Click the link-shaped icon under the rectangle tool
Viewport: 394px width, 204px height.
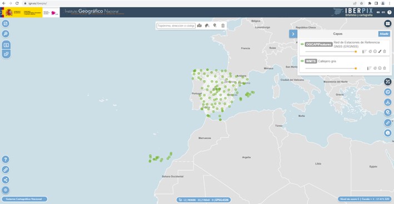click(6, 54)
